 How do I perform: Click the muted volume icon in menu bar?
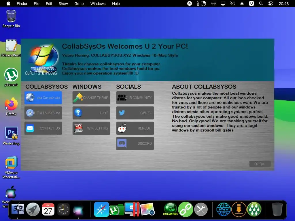232,3
